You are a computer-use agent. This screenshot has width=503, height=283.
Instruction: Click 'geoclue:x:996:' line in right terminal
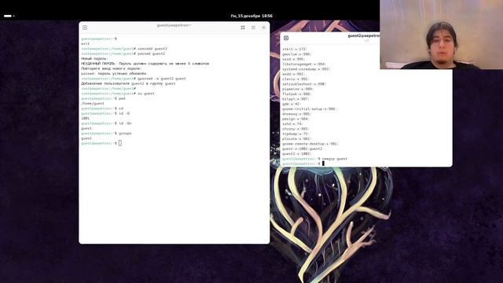(x=297, y=54)
